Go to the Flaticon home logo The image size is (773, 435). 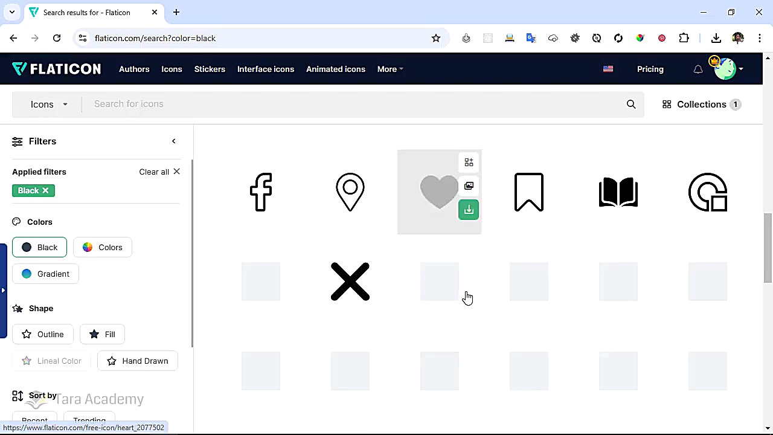click(x=57, y=69)
